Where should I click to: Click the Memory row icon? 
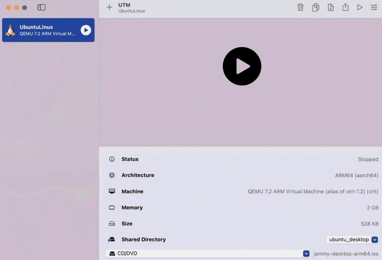pyautogui.click(x=112, y=207)
